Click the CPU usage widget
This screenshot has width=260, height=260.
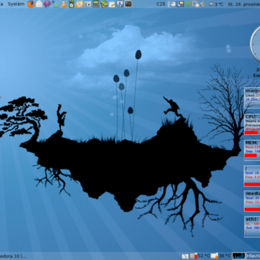click(x=252, y=125)
